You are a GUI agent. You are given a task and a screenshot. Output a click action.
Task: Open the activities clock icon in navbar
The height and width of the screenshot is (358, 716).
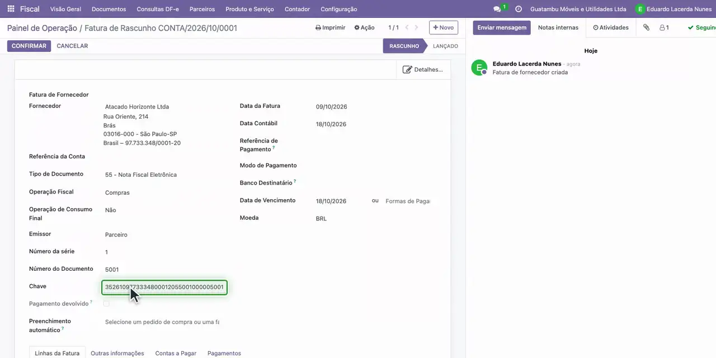pyautogui.click(x=519, y=9)
